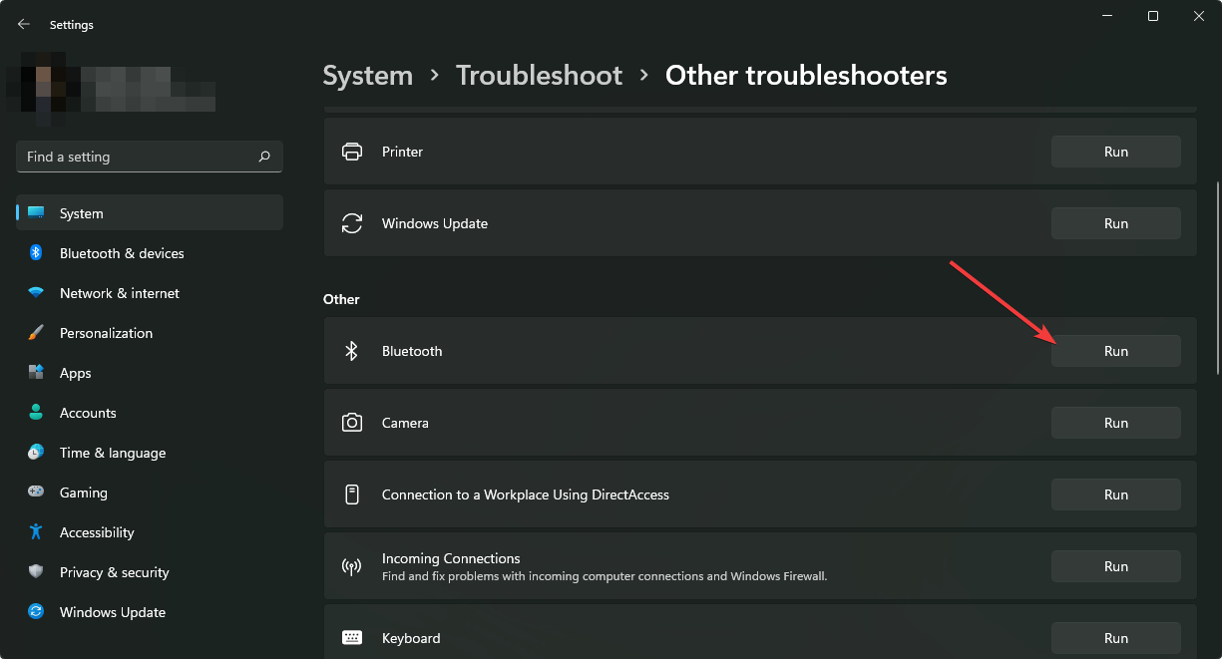This screenshot has width=1222, height=659.
Task: Close the Settings window
Action: [x=1199, y=16]
